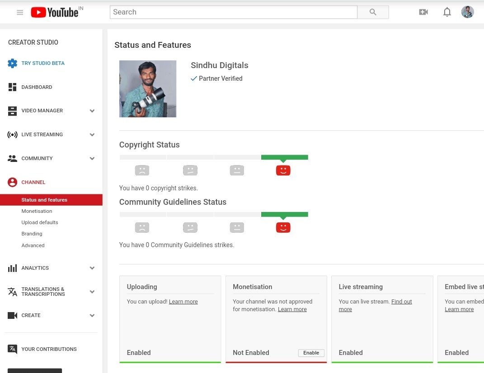This screenshot has height=373, width=484.
Task: Open the account avatar menu
Action: click(x=467, y=12)
